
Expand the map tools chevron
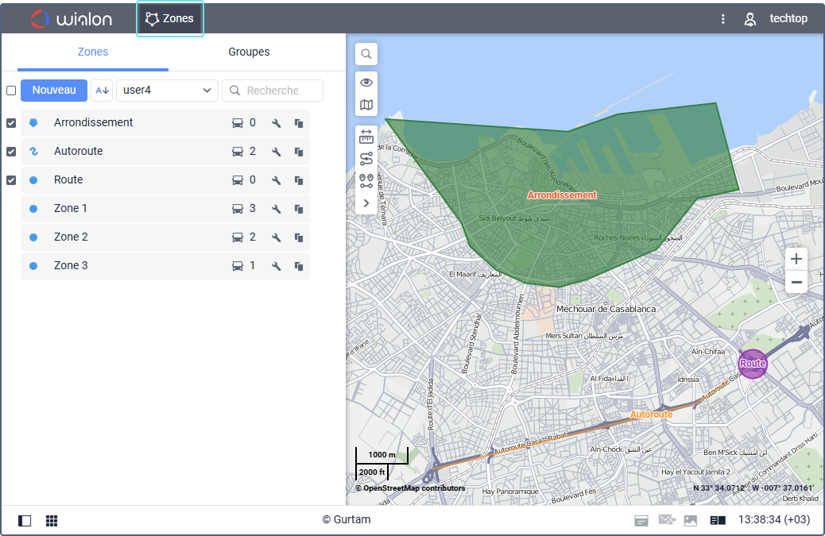pos(366,203)
